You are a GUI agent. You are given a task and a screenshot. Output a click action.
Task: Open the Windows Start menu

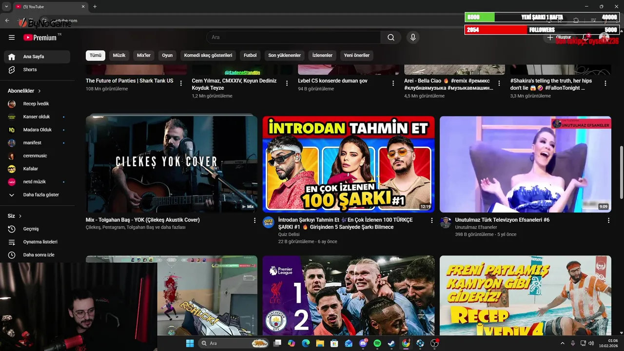(x=190, y=343)
